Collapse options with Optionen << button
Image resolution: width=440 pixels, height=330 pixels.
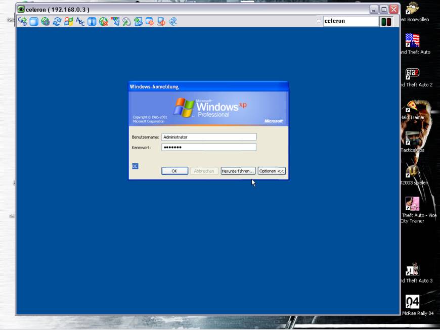coord(272,171)
